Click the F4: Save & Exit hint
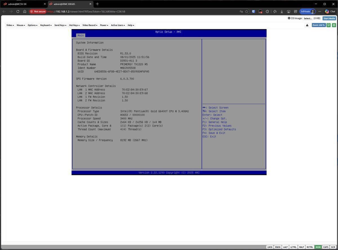 point(214,133)
